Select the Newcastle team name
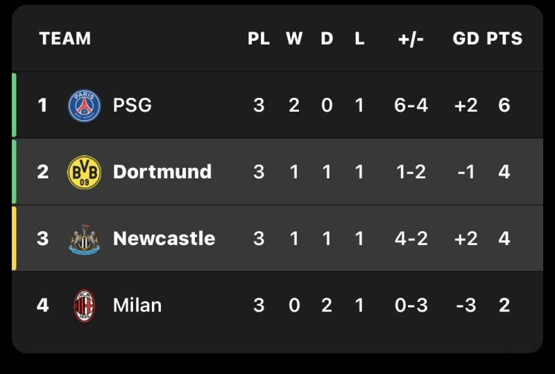The image size is (555, 374). [x=164, y=239]
